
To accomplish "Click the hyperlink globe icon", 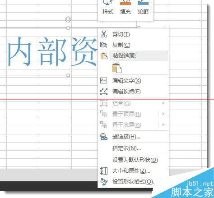I will click(104, 137).
